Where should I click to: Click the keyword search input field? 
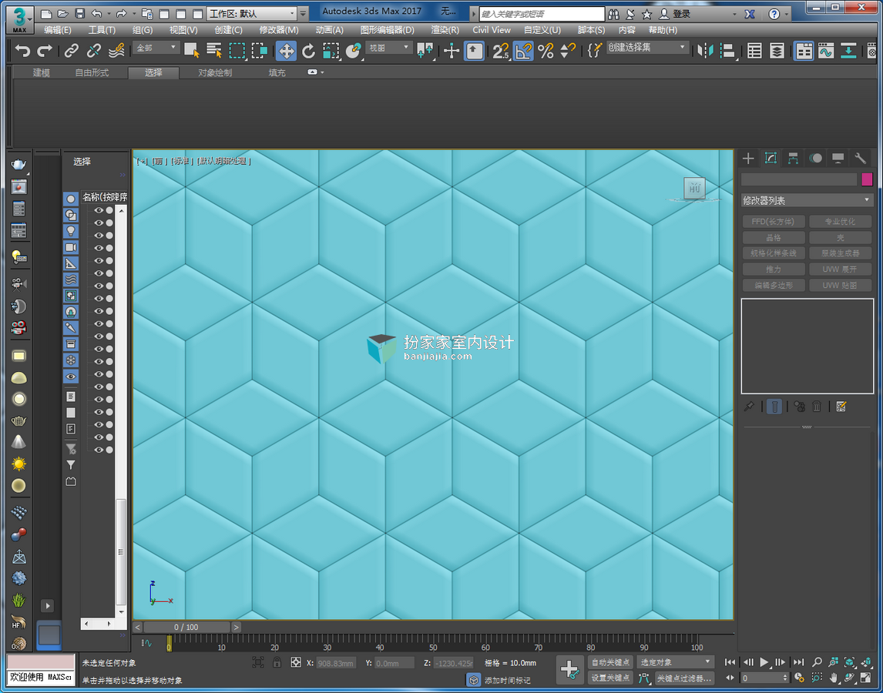coord(541,14)
